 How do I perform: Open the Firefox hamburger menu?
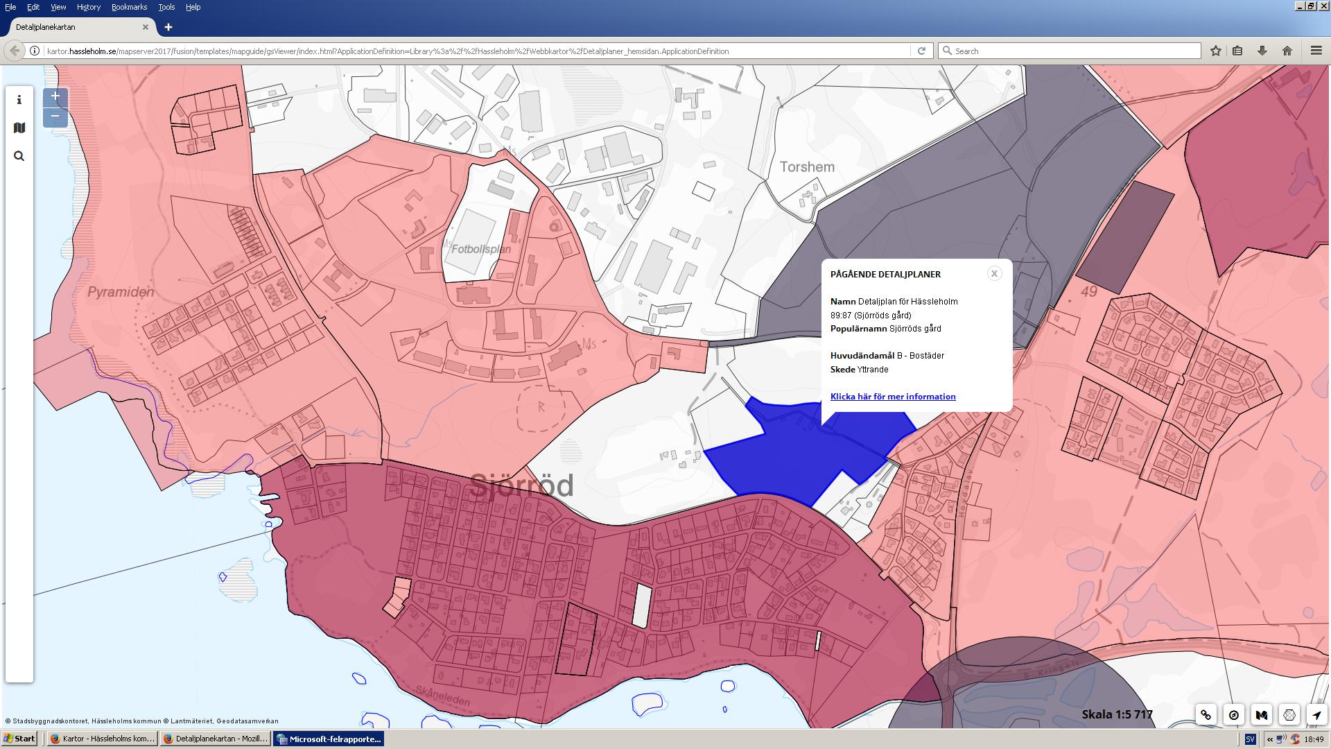click(x=1316, y=51)
